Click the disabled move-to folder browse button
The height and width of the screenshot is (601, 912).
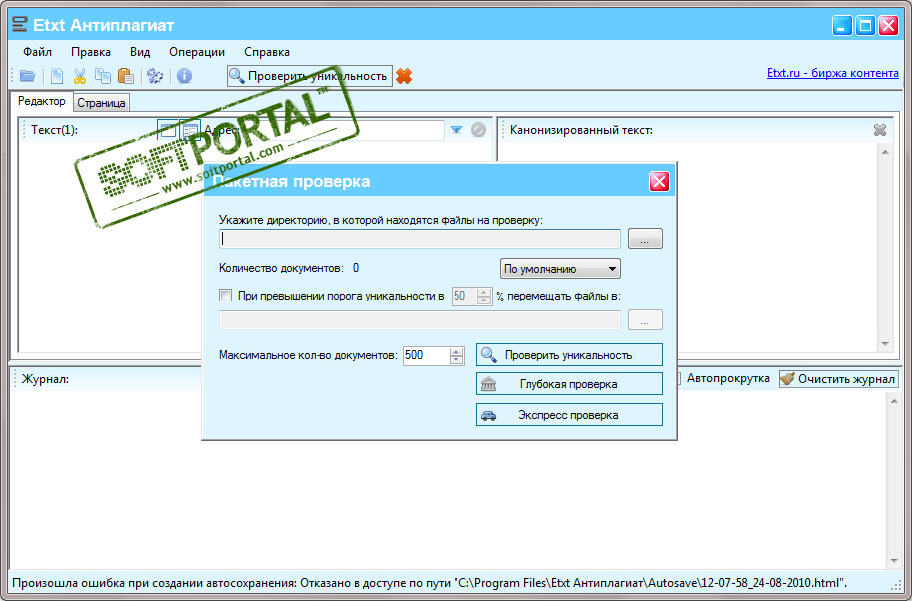[x=645, y=320]
